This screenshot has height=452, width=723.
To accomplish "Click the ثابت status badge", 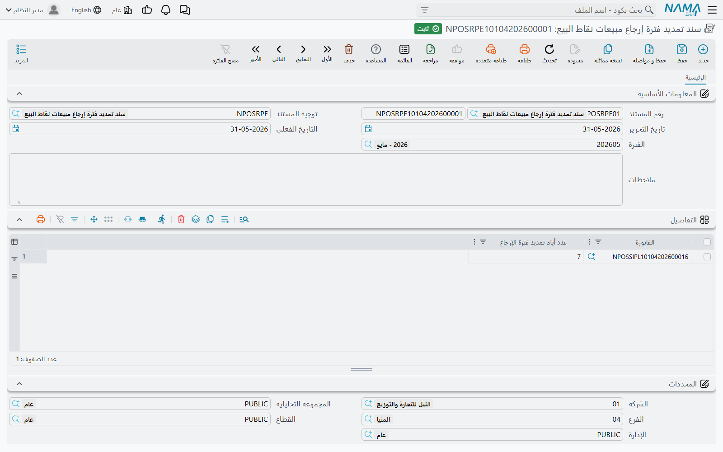I will pos(428,29).
